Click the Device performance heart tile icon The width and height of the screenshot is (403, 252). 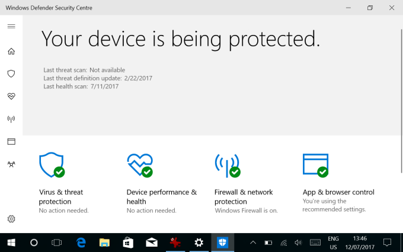click(x=140, y=165)
